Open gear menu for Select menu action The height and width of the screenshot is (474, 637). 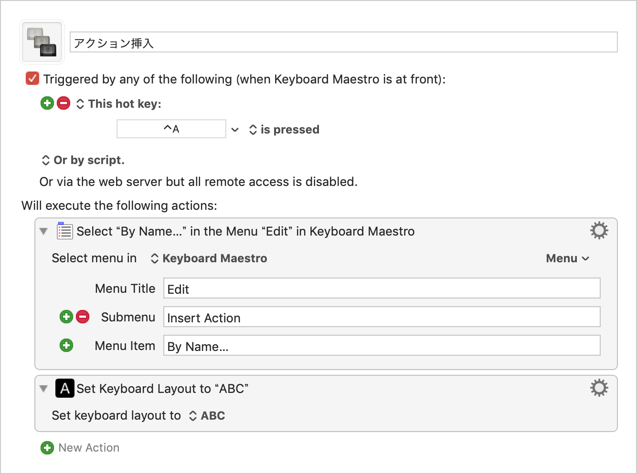[599, 230]
